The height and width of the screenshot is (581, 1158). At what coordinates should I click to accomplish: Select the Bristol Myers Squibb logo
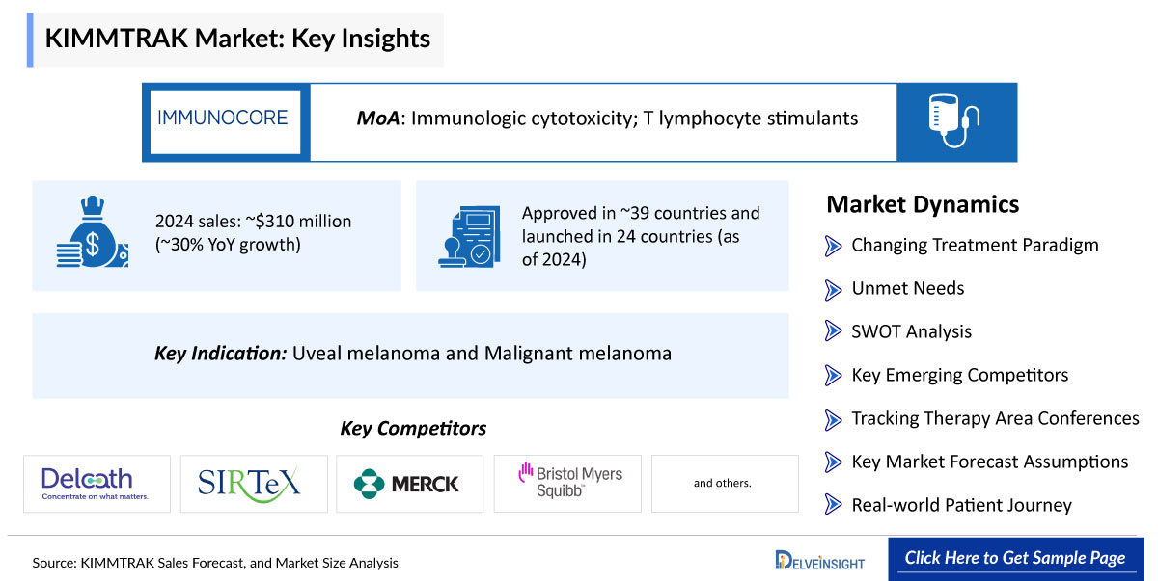[568, 483]
